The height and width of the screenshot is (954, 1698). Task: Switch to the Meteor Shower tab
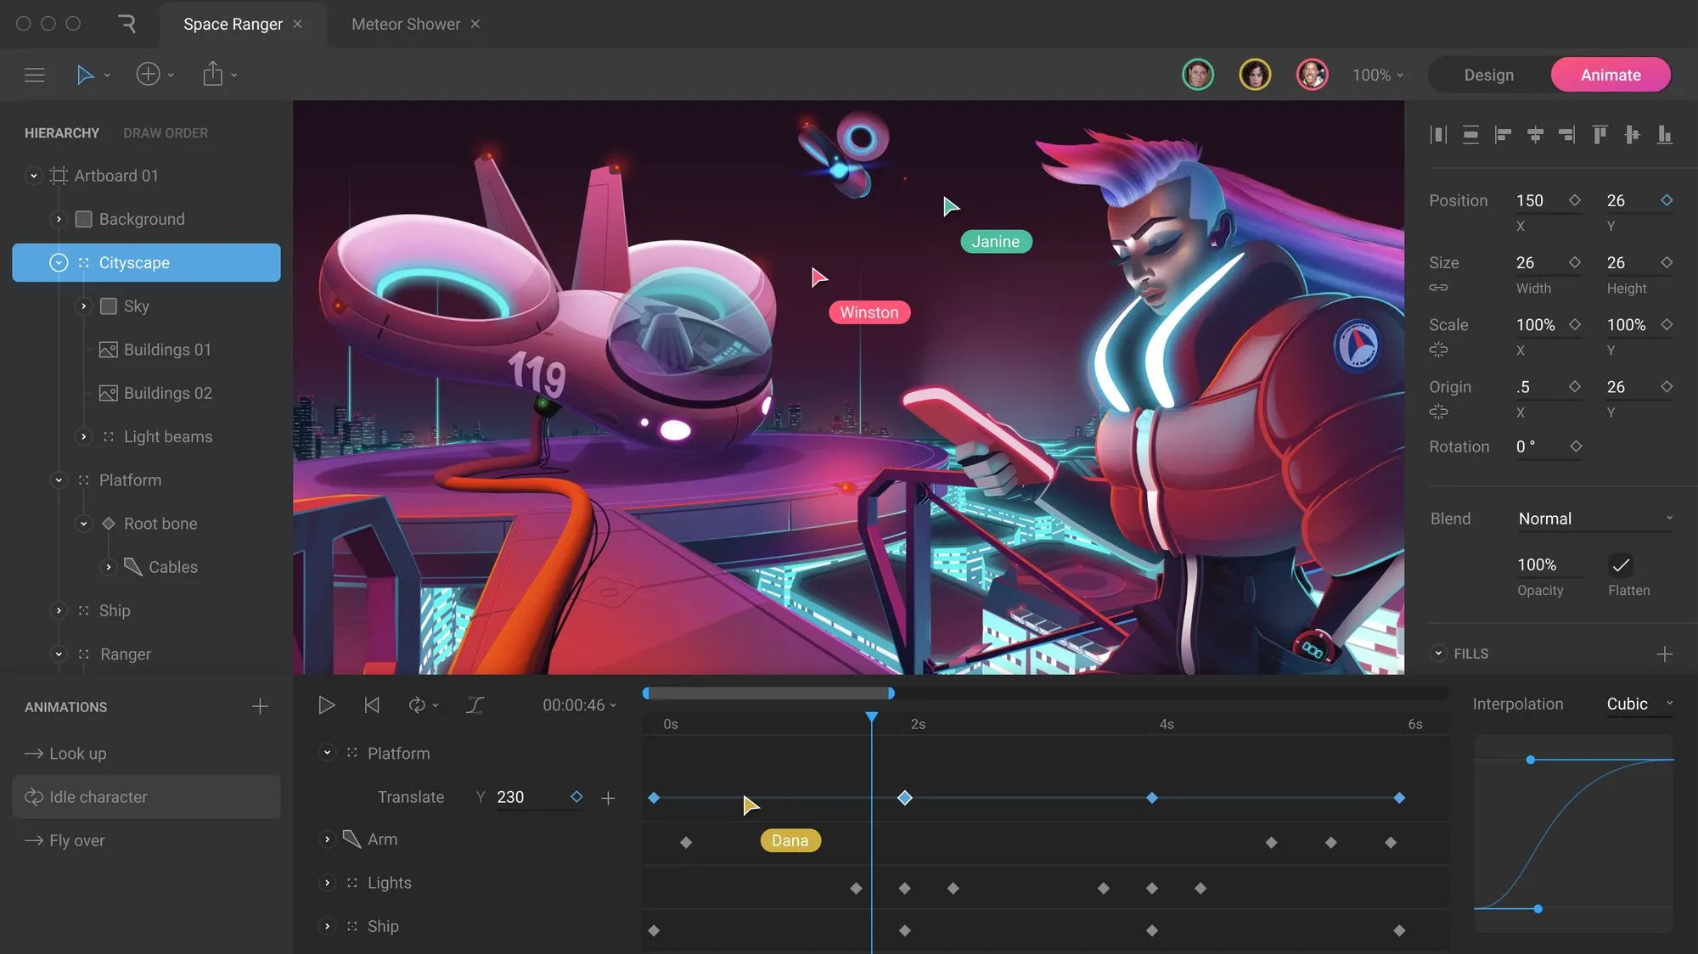406,25
